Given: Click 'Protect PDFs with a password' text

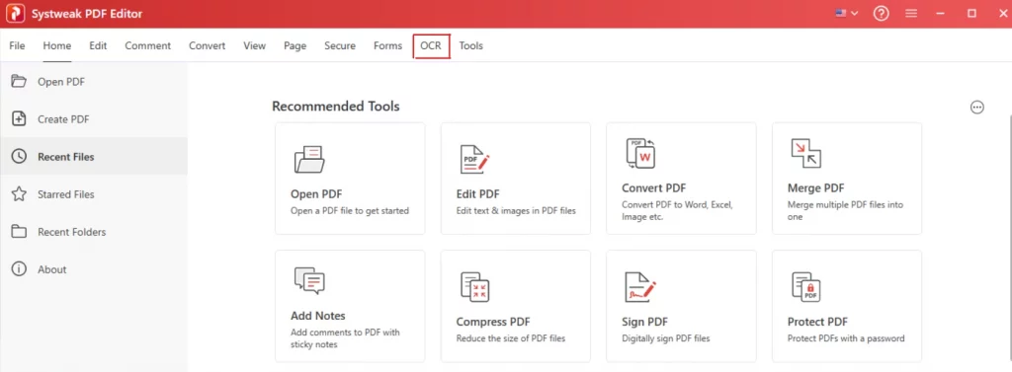Looking at the screenshot, I should click(x=846, y=338).
